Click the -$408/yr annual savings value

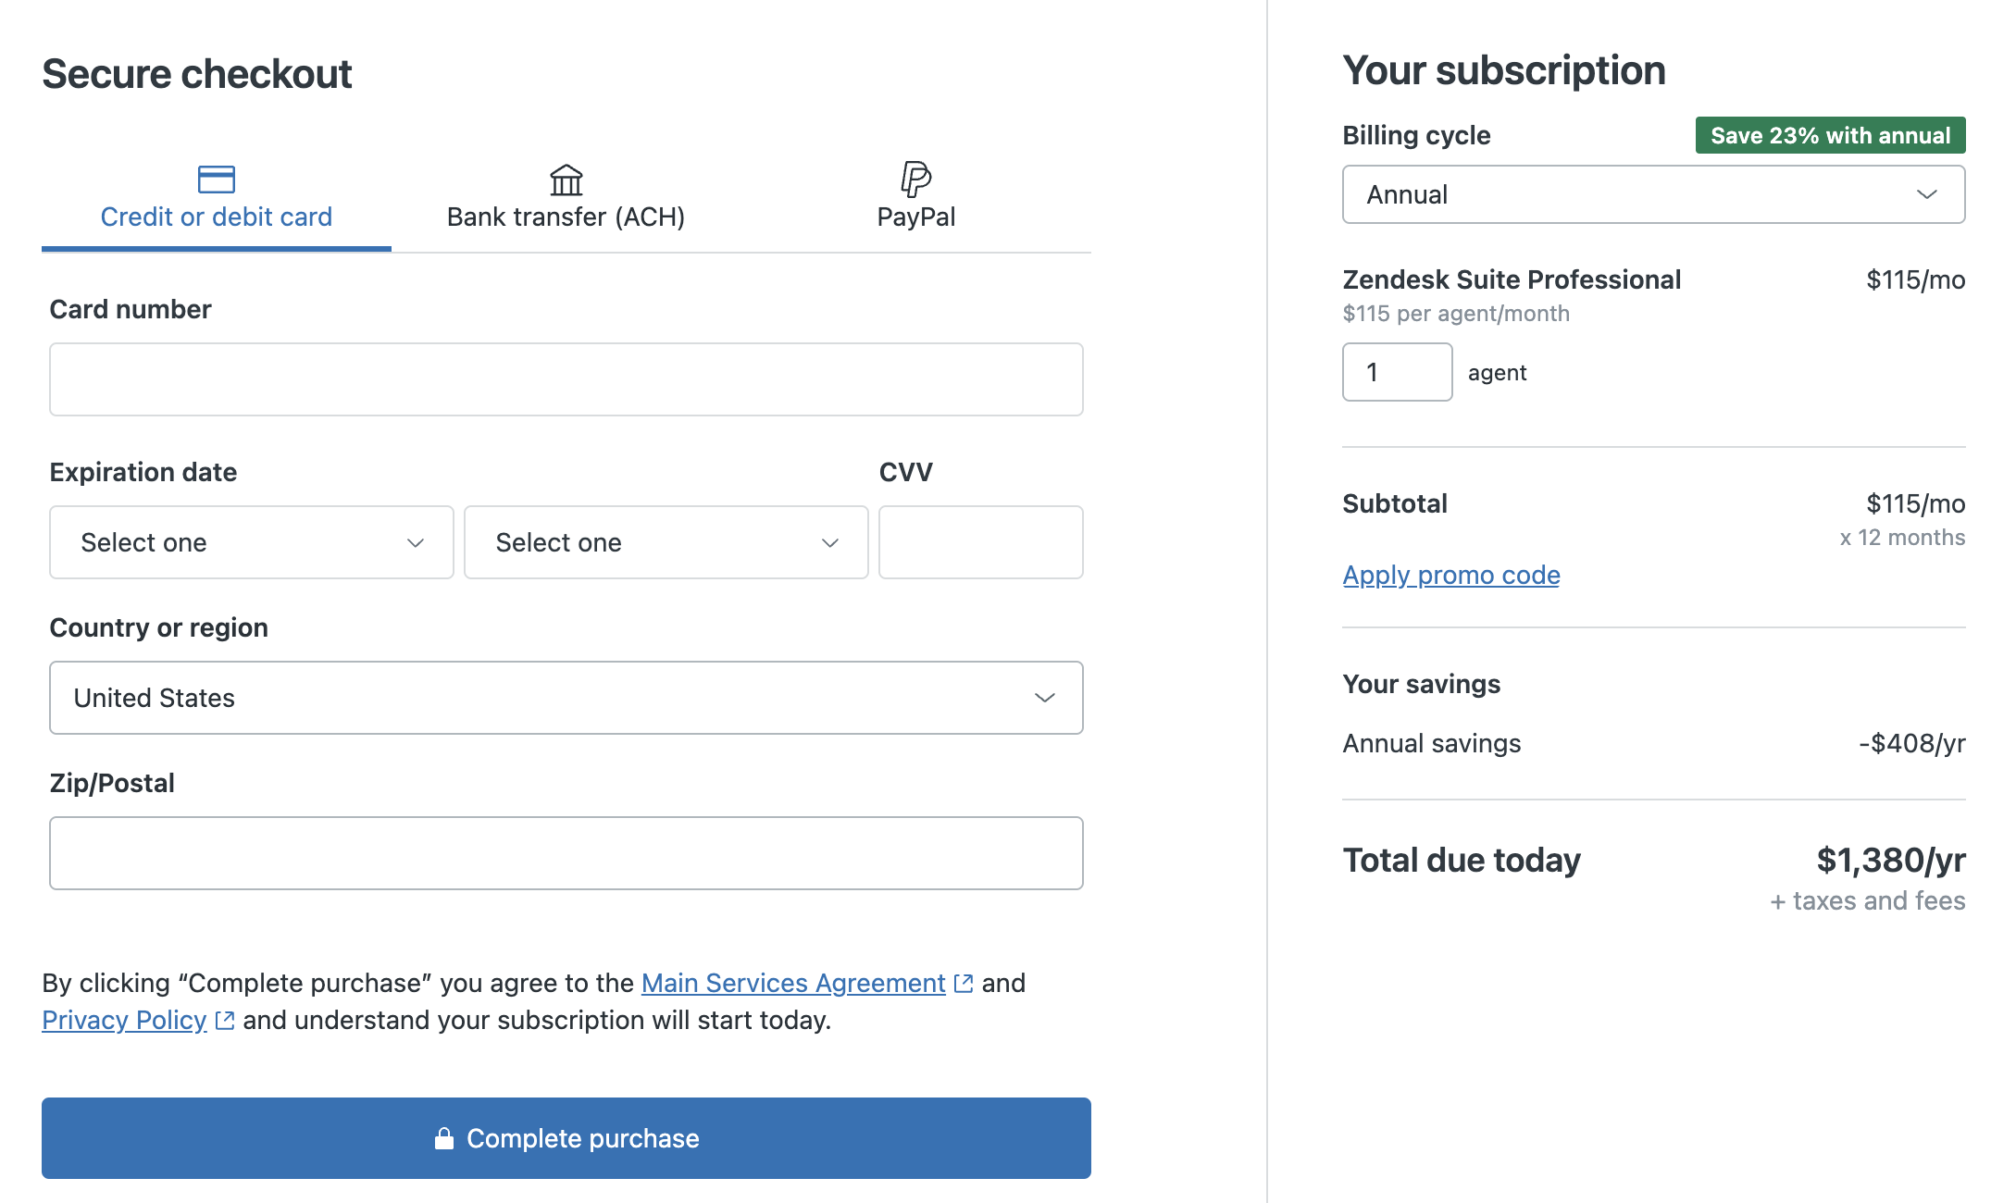[1912, 743]
